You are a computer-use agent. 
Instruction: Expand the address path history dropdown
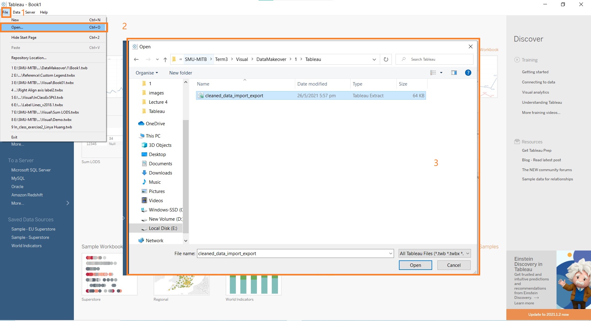tap(374, 59)
